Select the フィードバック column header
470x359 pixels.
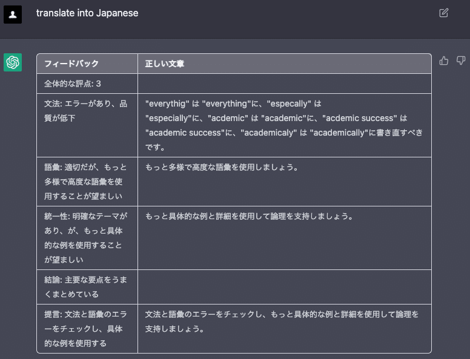pyautogui.click(x=71, y=64)
